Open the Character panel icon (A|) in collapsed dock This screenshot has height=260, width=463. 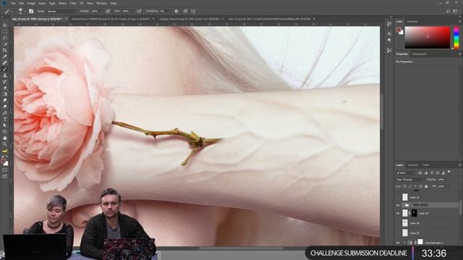tap(389, 33)
